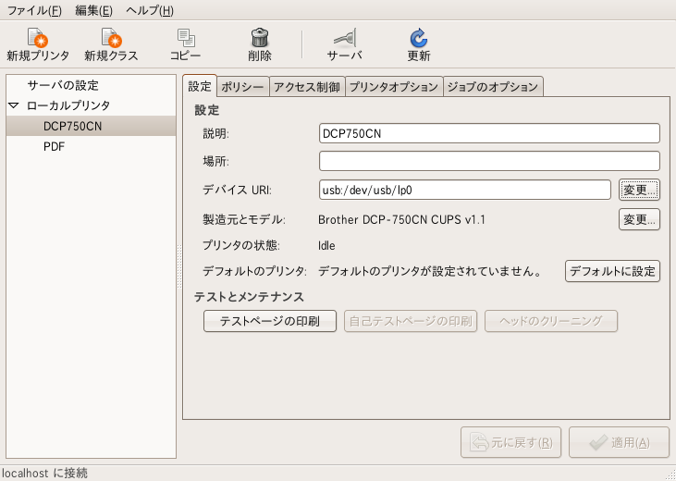Click the Idle printer status text
This screenshot has height=481, width=676.
click(x=326, y=245)
